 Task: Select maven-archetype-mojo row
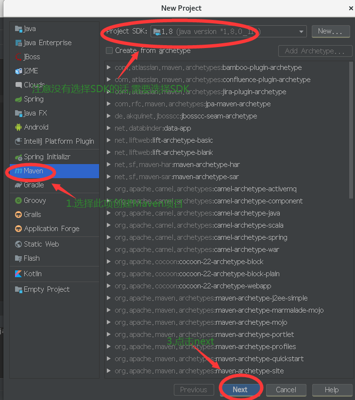click(226, 322)
